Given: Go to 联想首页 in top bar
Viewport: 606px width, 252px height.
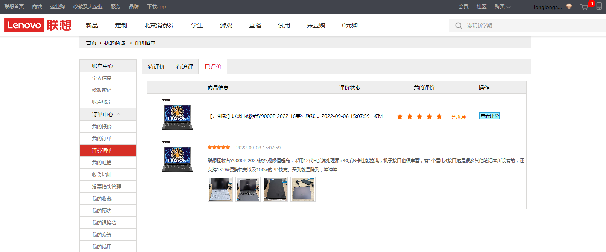Looking at the screenshot, I should click(x=14, y=6).
